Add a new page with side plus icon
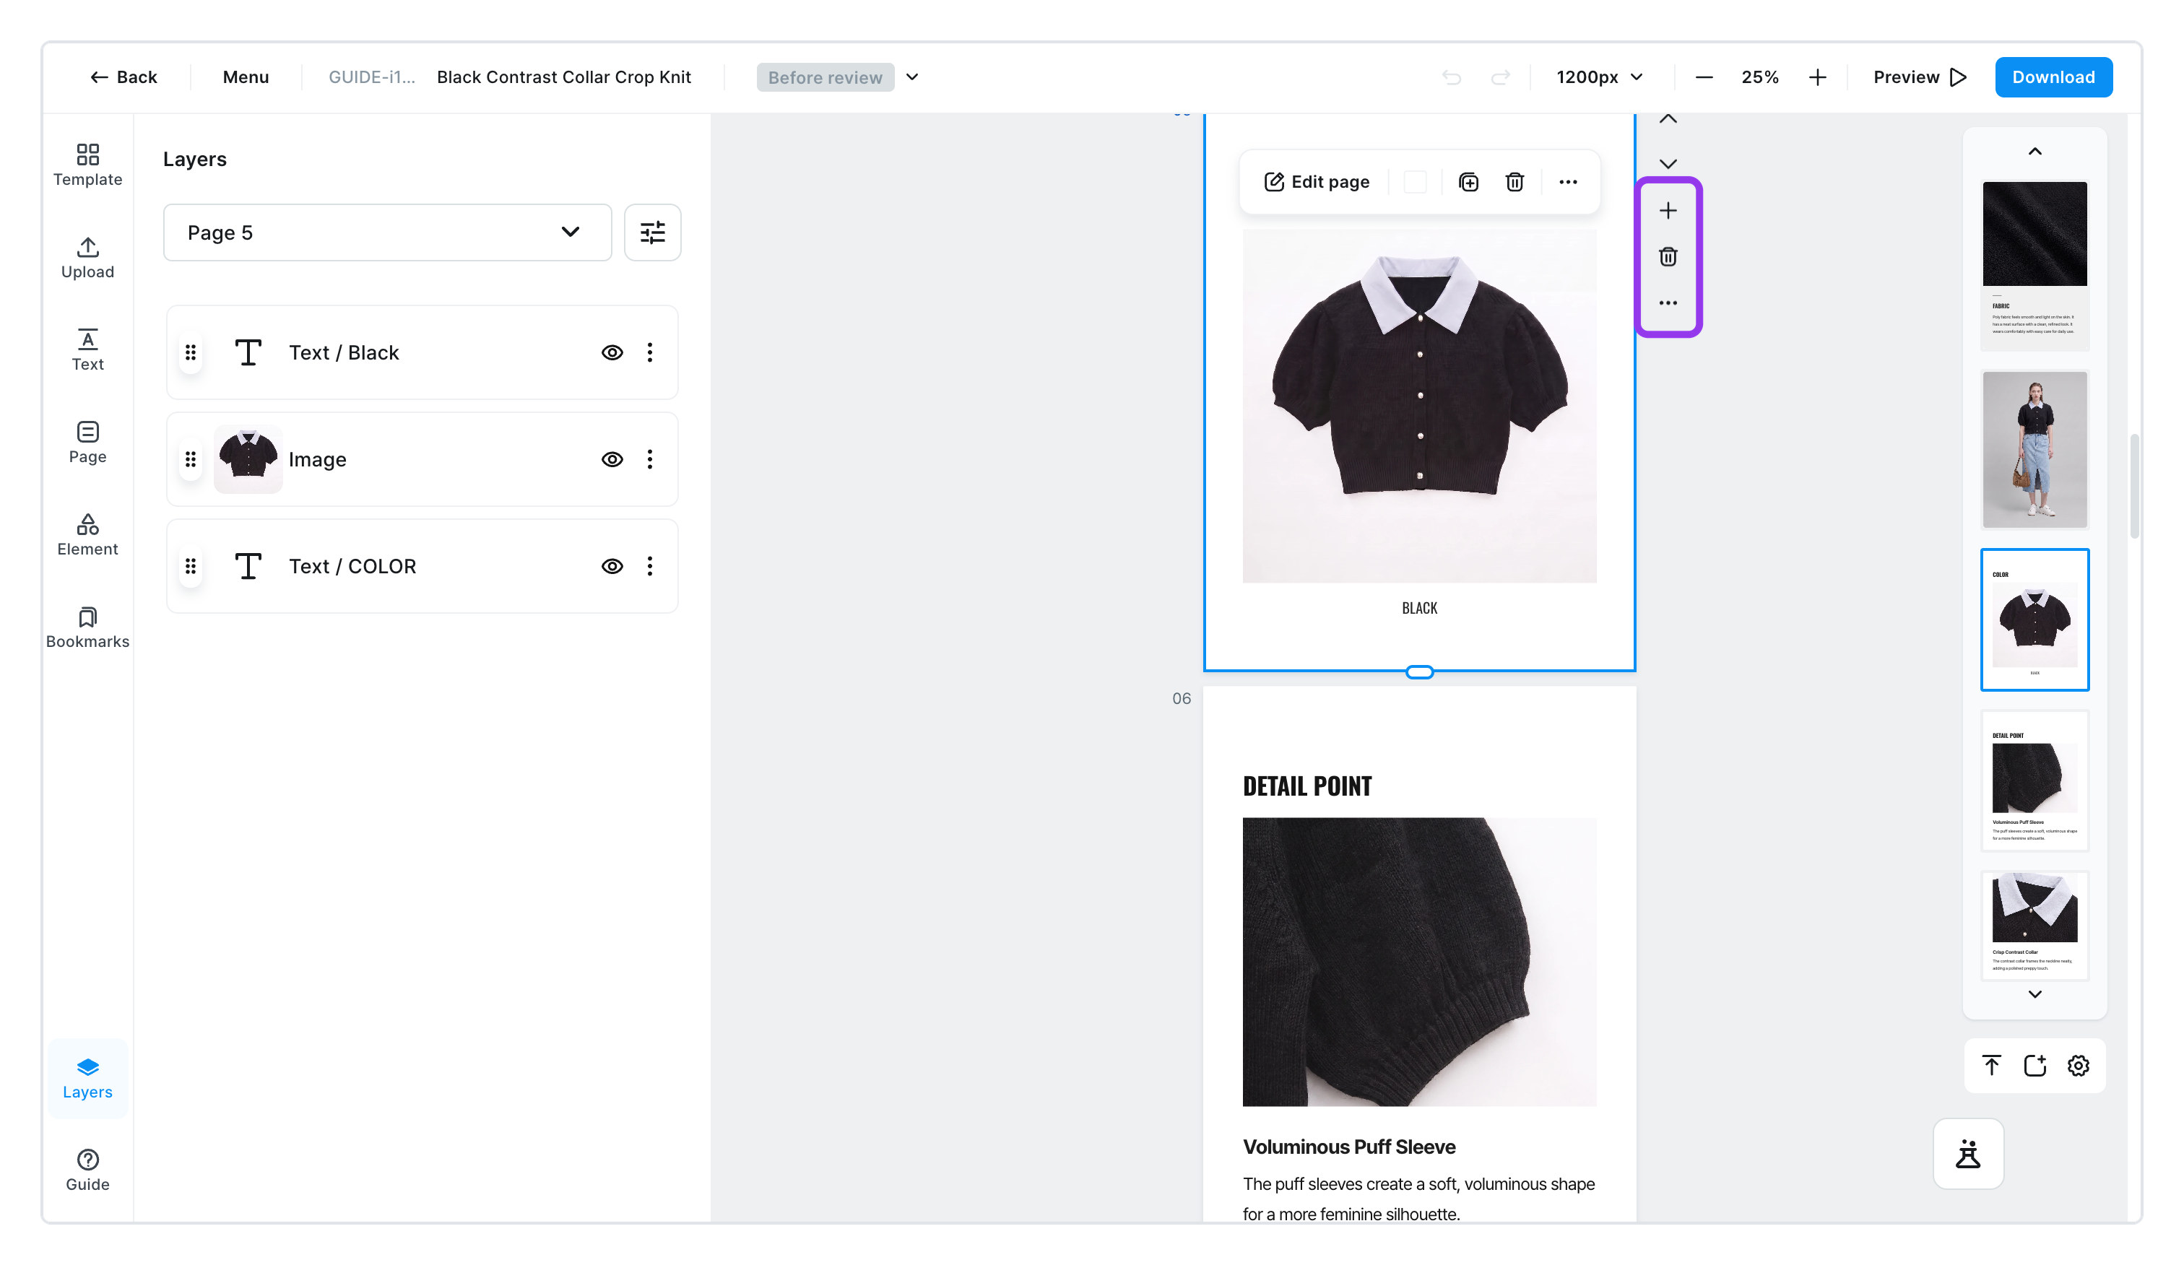Image resolution: width=2184 pixels, height=1265 pixels. (x=1668, y=211)
